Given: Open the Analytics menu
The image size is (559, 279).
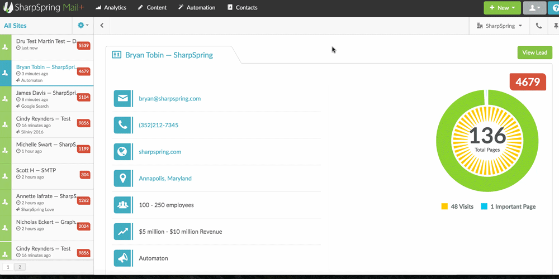Looking at the screenshot, I should pos(111,8).
